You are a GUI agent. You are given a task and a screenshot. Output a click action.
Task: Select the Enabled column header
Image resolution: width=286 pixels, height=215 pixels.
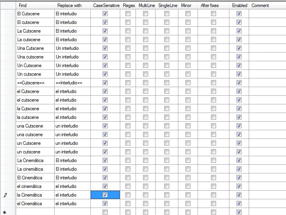click(239, 5)
